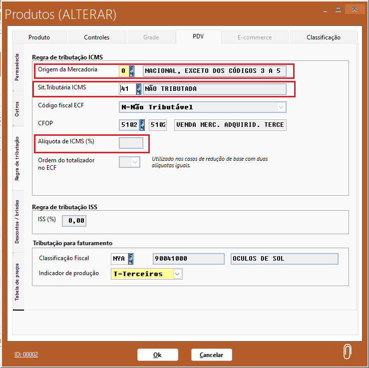Select the Regra de tributação side tab
Screen dimensions: 369x368
coord(17,159)
